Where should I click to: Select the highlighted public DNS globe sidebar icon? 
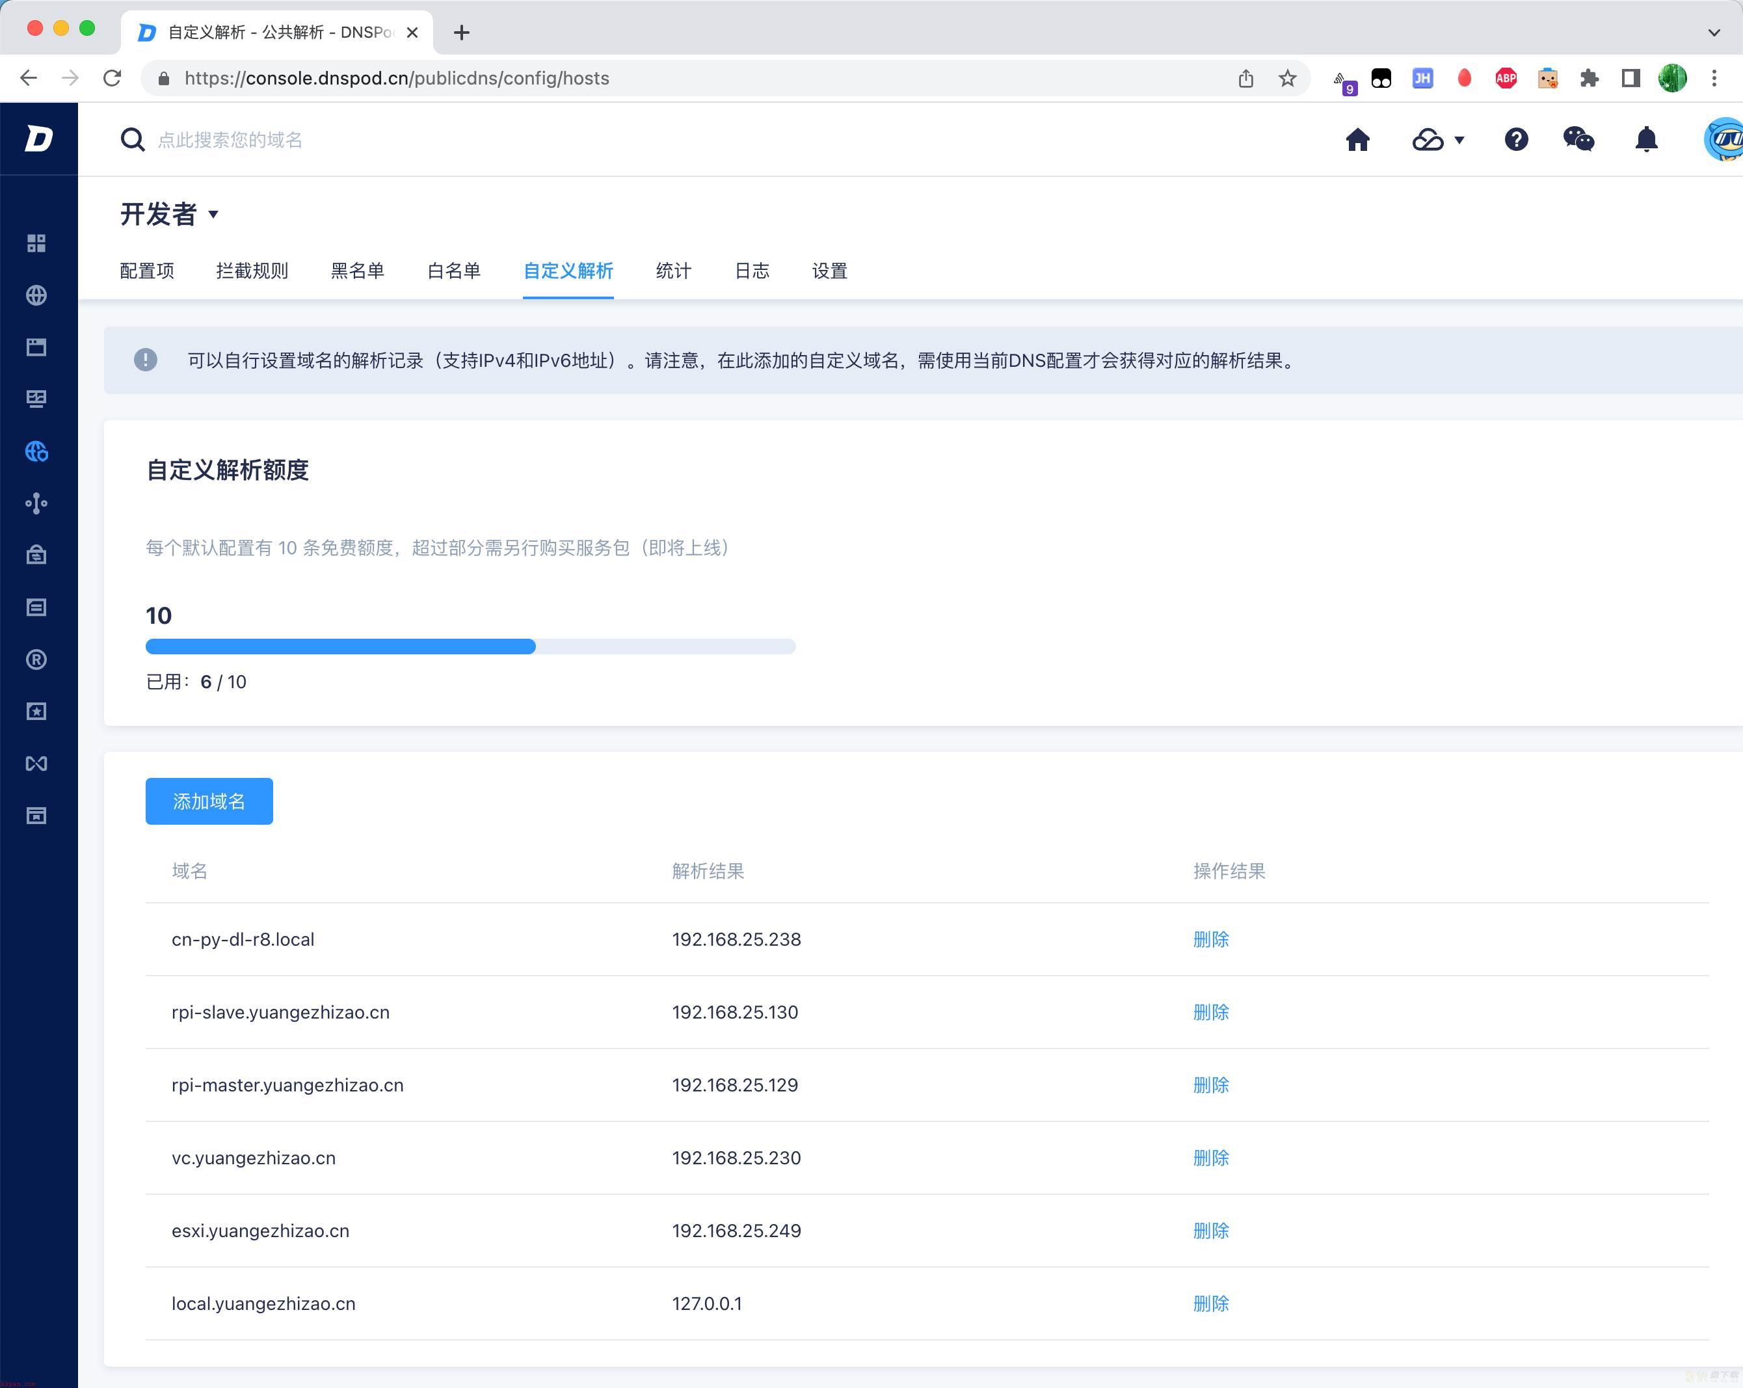[x=36, y=451]
